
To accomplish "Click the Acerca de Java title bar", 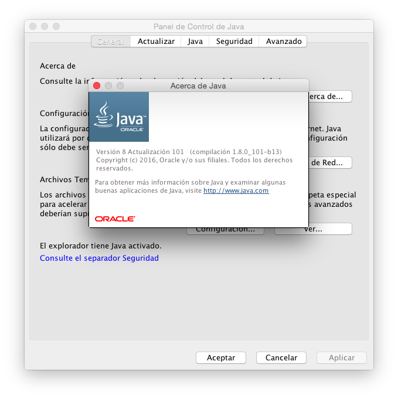I will (x=198, y=86).
